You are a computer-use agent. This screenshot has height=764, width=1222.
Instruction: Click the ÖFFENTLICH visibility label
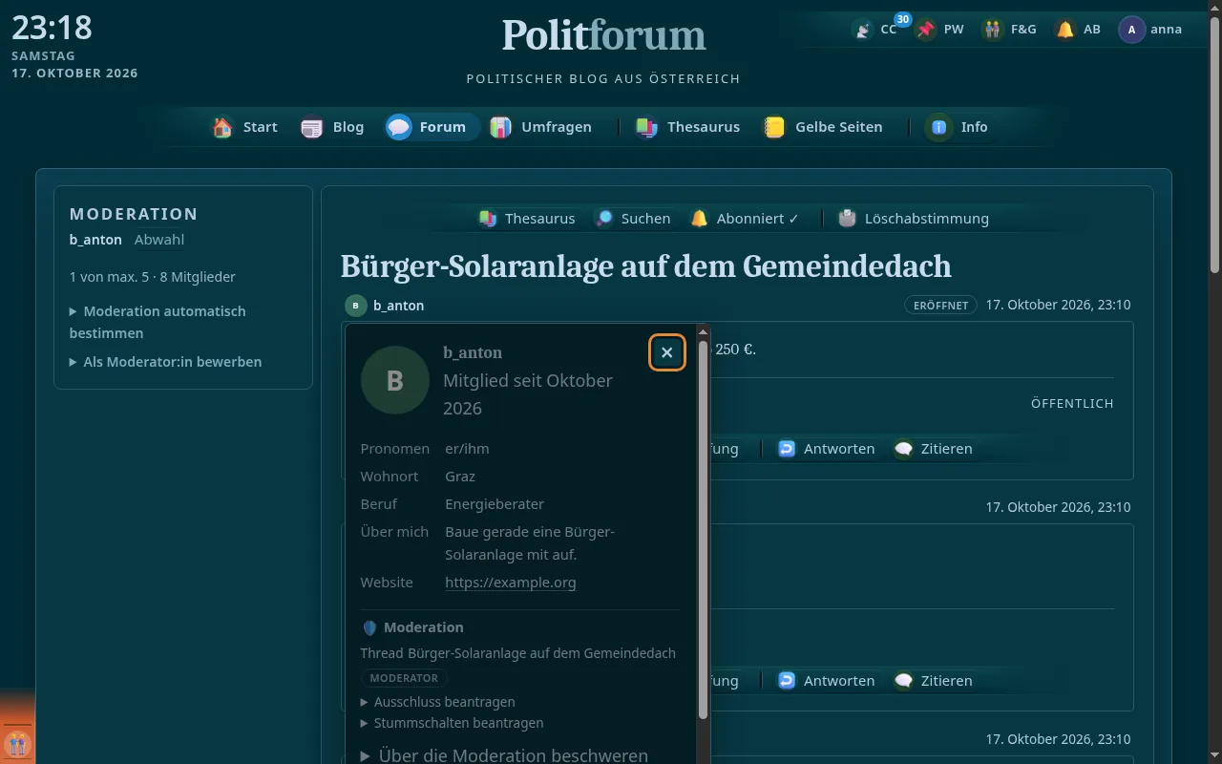coord(1072,404)
